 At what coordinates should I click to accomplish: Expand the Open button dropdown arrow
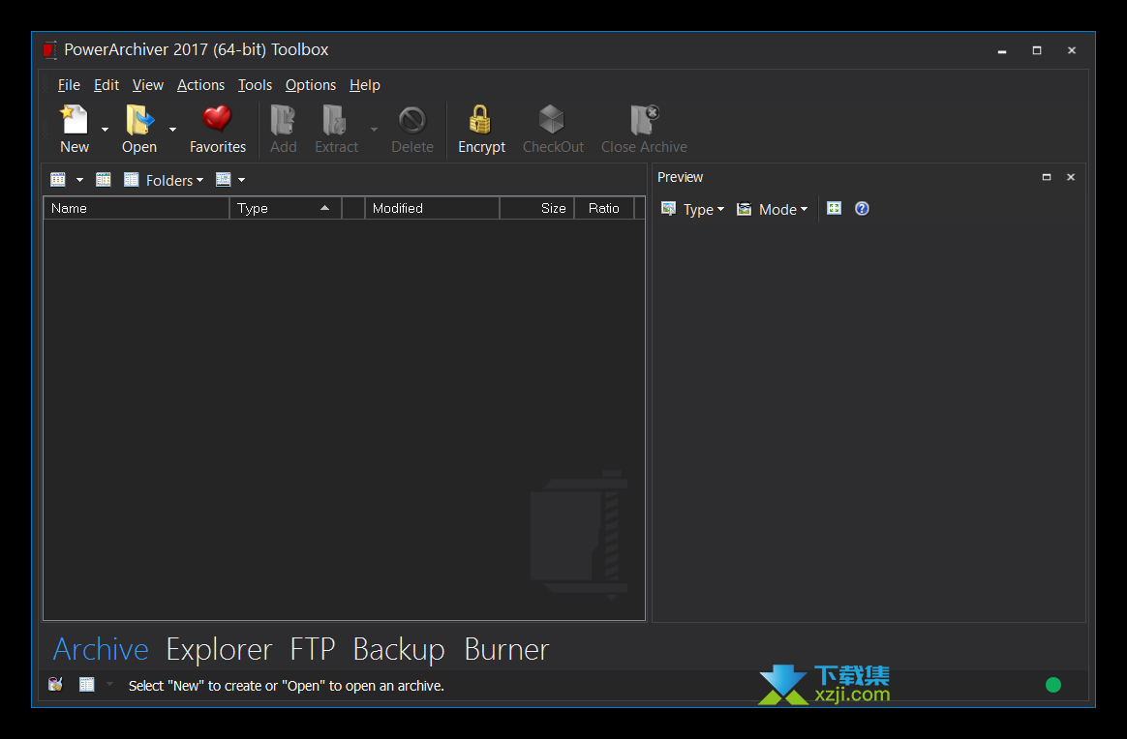pos(172,130)
